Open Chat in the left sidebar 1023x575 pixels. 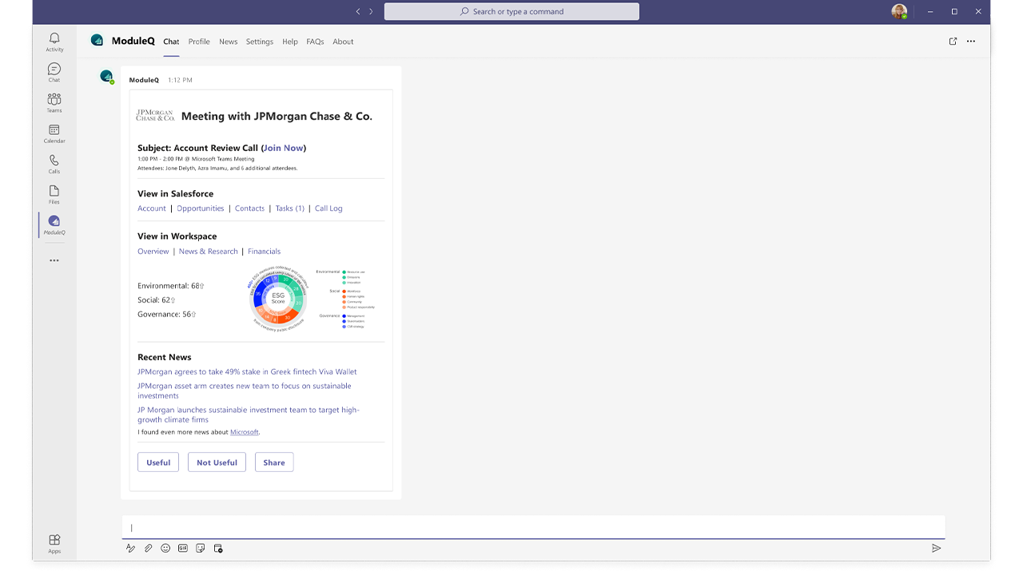click(x=54, y=73)
